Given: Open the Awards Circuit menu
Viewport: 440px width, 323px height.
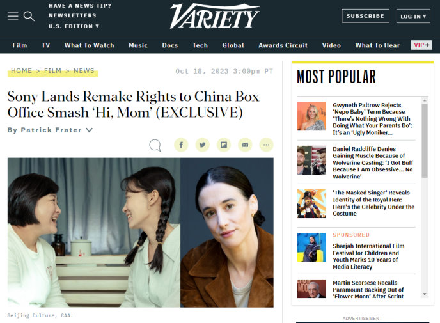Looking at the screenshot, I should click(283, 45).
